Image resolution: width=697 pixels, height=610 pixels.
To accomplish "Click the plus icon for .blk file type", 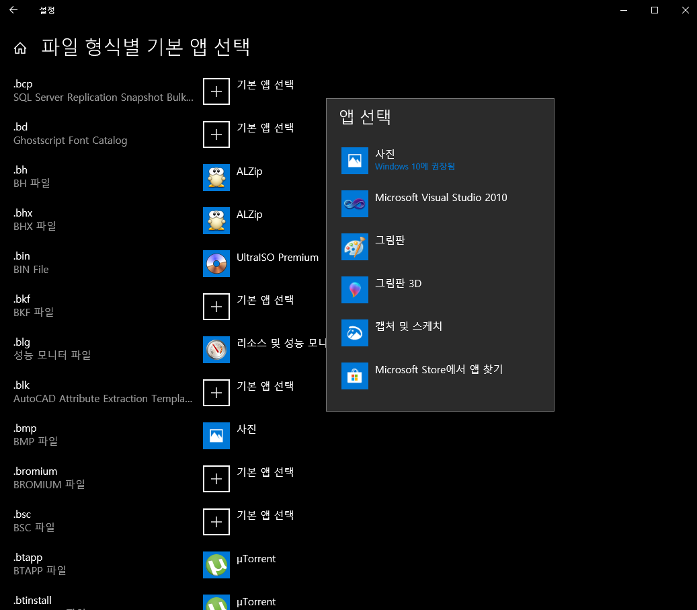I will click(x=216, y=393).
